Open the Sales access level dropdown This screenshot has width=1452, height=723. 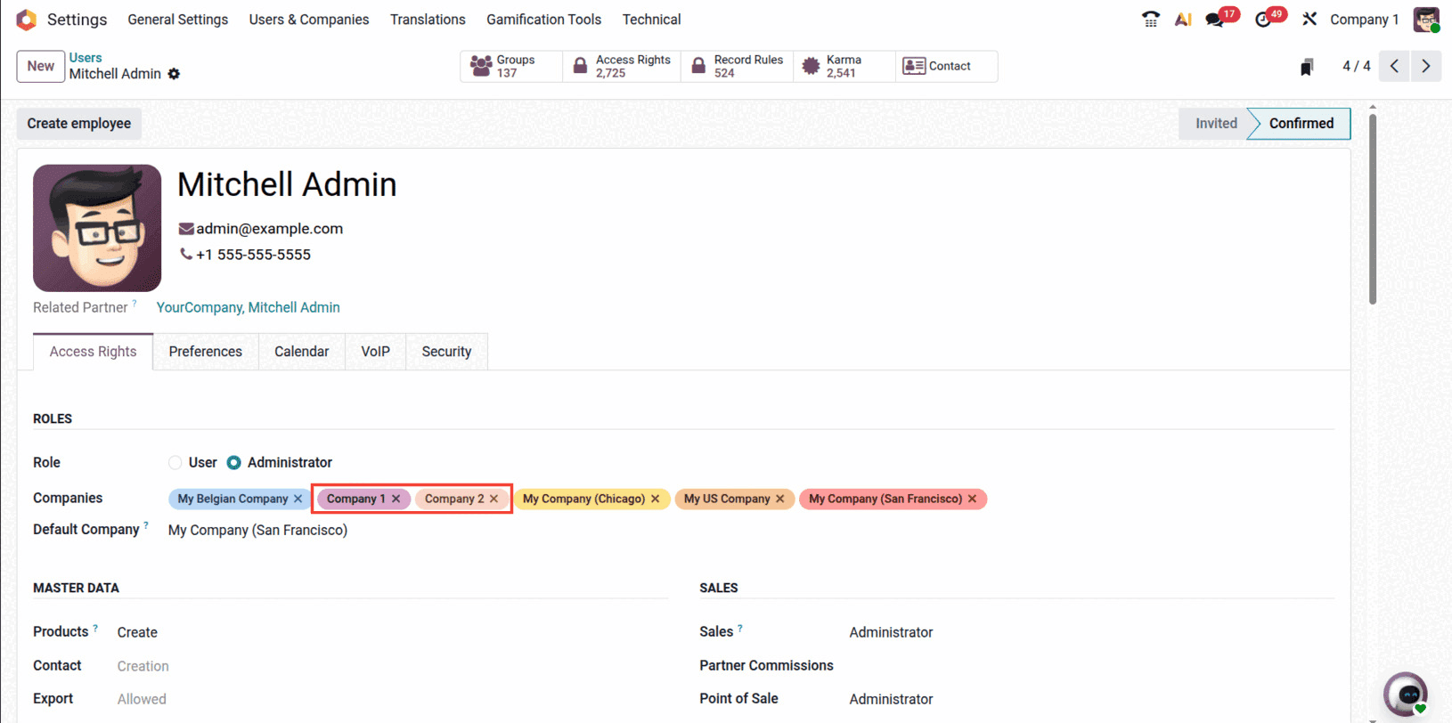tap(891, 632)
